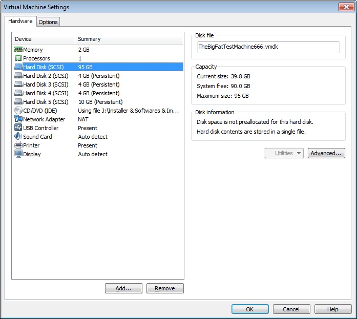Close the Virtual Machine Settings window

coord(345,7)
